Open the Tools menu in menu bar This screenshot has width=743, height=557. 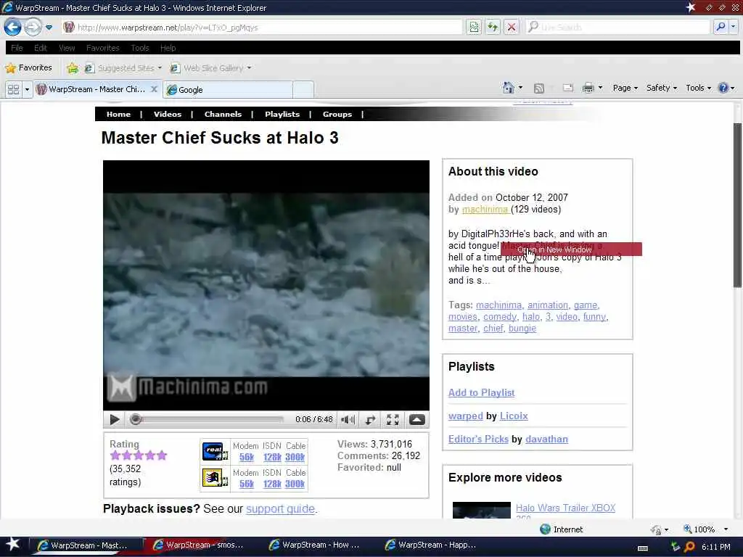pyautogui.click(x=140, y=48)
